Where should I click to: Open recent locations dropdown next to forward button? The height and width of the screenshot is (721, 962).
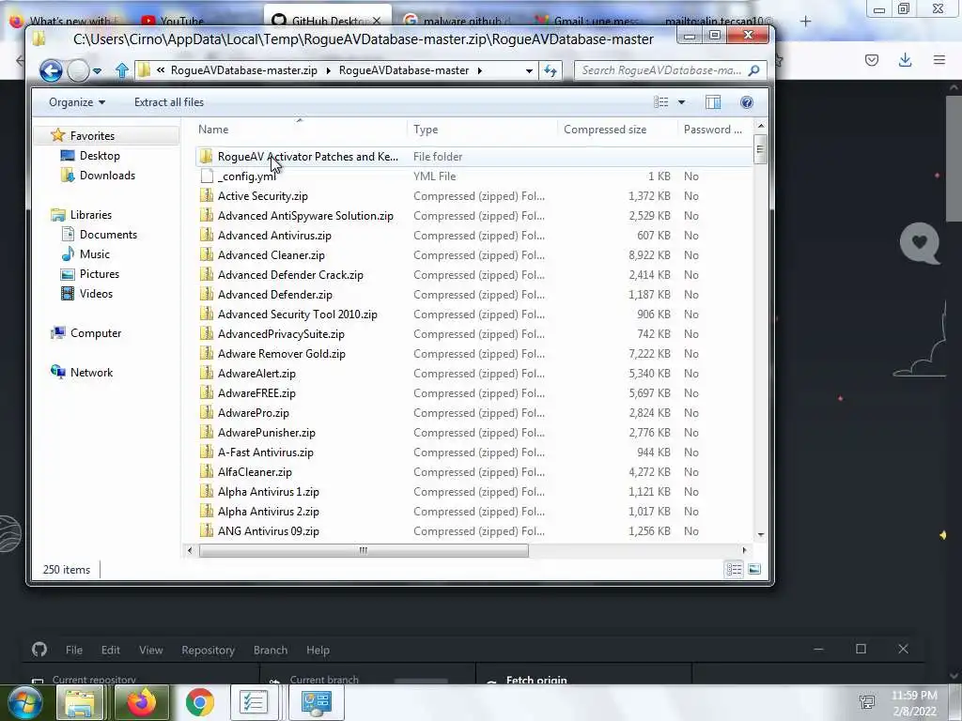(97, 71)
